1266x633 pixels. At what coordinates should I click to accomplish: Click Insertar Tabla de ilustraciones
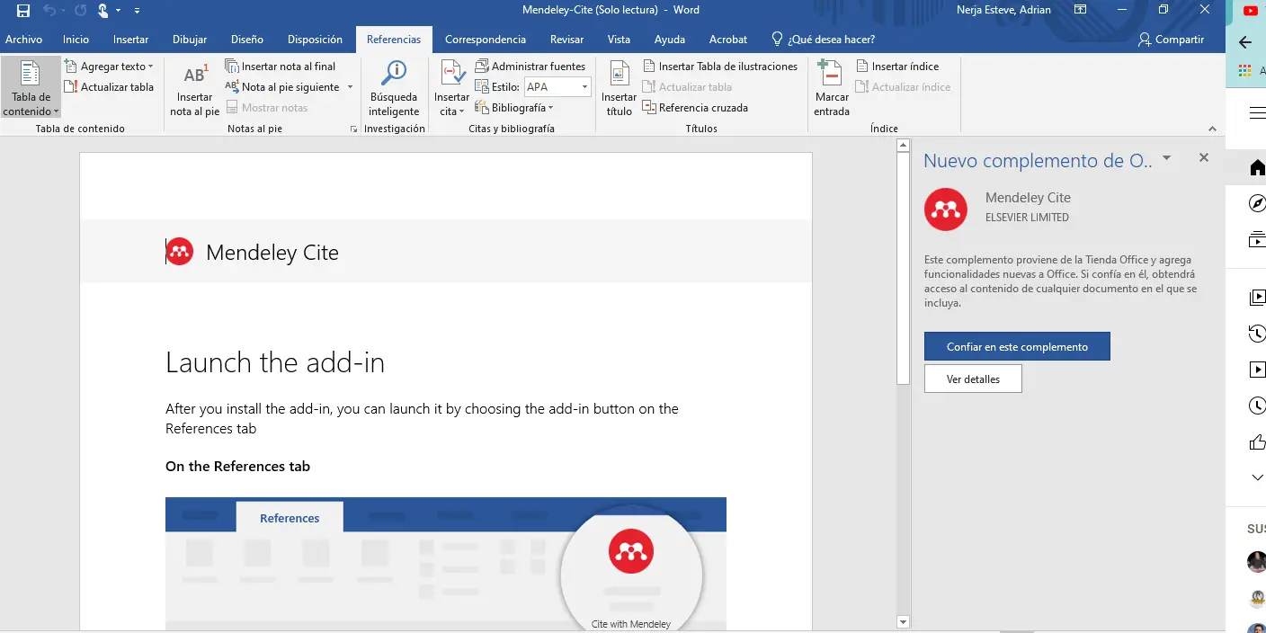pos(720,67)
